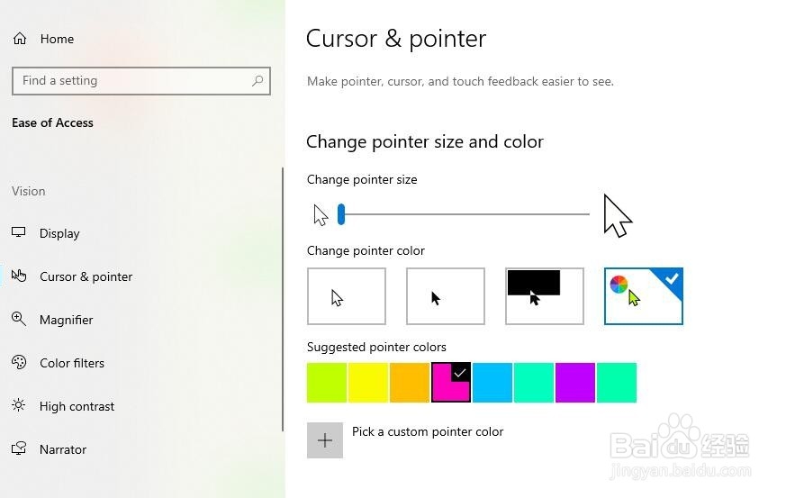The image size is (795, 498).
Task: Choose the lime green suggested pointer color
Action: pos(327,383)
